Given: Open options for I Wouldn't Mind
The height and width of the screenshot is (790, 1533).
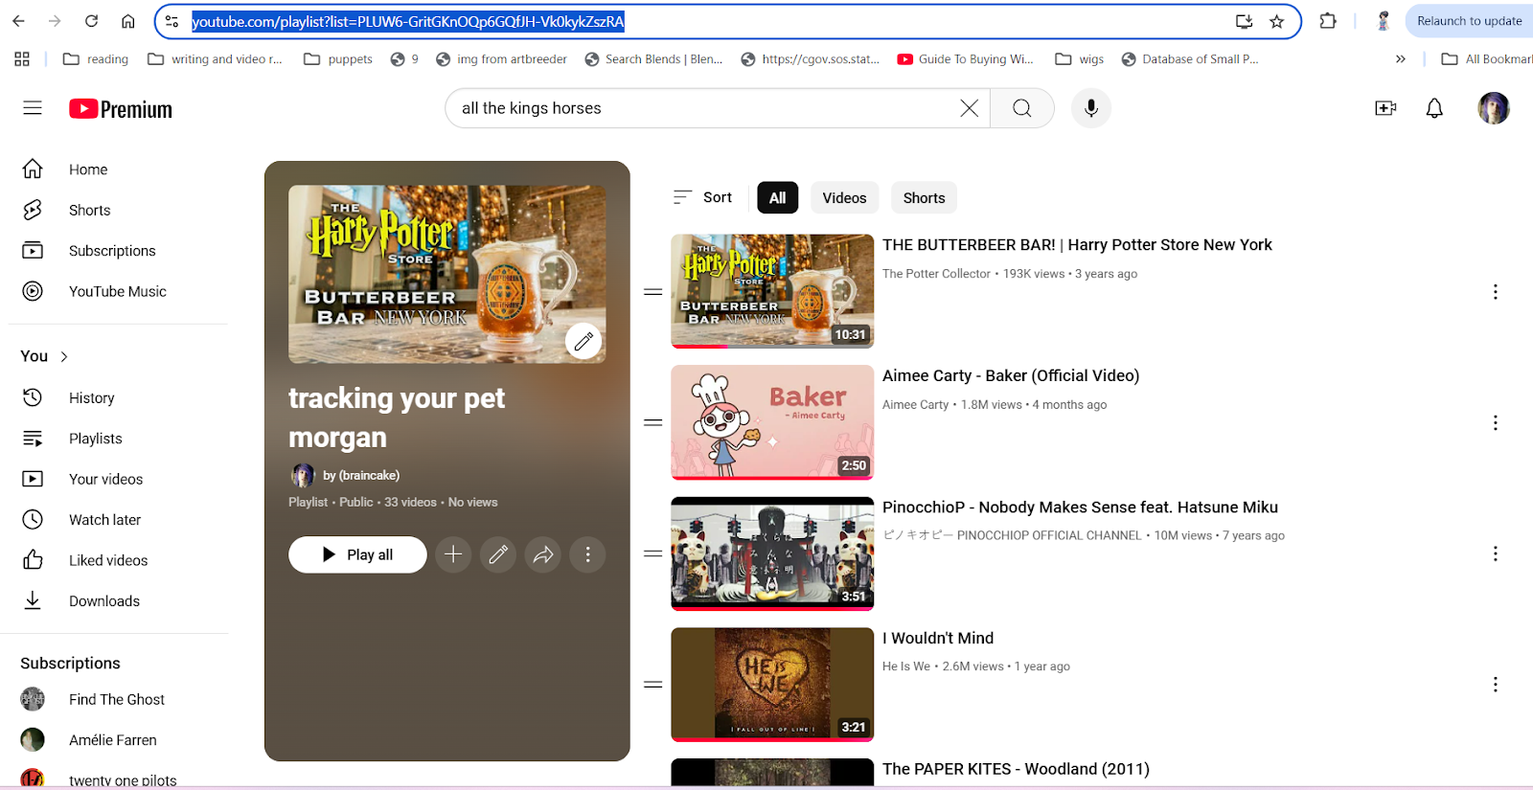Looking at the screenshot, I should pyautogui.click(x=1495, y=685).
